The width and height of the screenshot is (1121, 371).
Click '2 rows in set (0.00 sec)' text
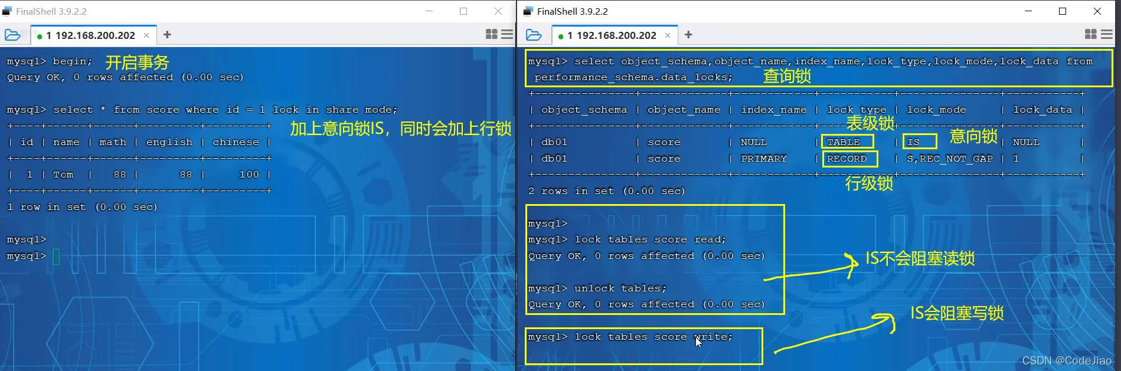[607, 191]
